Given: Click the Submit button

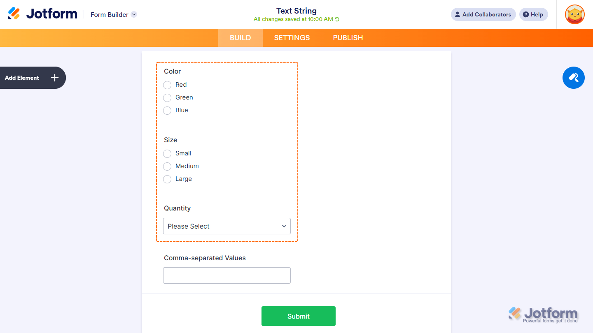Looking at the screenshot, I should click(x=298, y=316).
